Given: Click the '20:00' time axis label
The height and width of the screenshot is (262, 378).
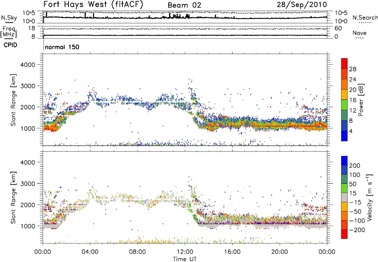Looking at the screenshot, I should (279, 252).
